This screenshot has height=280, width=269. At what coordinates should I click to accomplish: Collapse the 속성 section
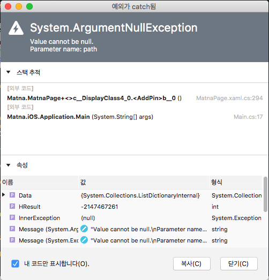click(x=8, y=165)
